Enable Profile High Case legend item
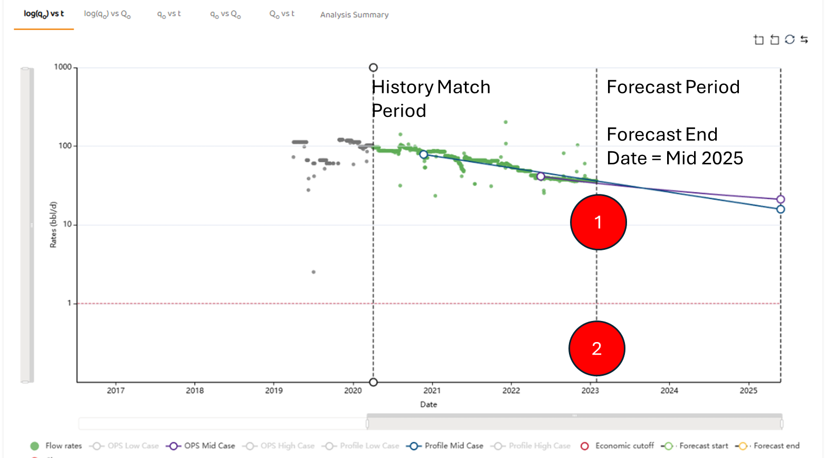The height and width of the screenshot is (458, 826). (x=531, y=446)
